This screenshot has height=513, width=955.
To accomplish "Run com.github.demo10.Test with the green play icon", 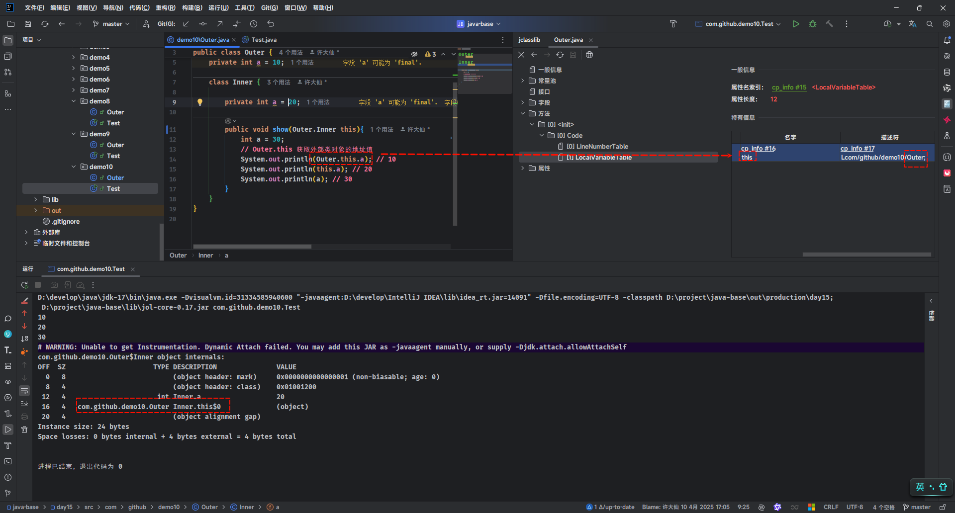I will coord(796,24).
